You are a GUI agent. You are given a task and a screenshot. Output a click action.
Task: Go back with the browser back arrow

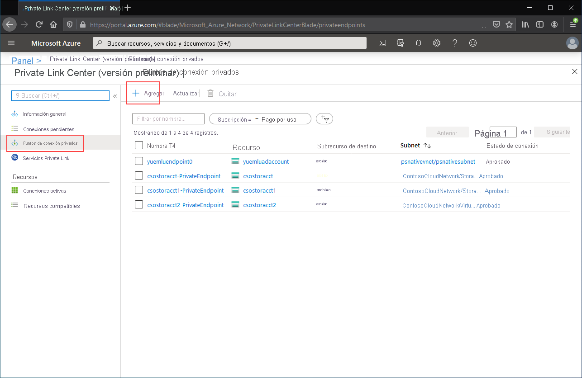pos(10,24)
